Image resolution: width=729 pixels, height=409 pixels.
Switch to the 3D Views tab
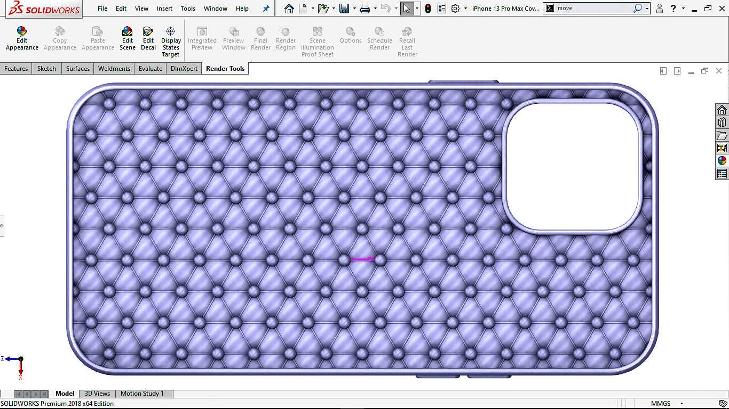(x=97, y=394)
